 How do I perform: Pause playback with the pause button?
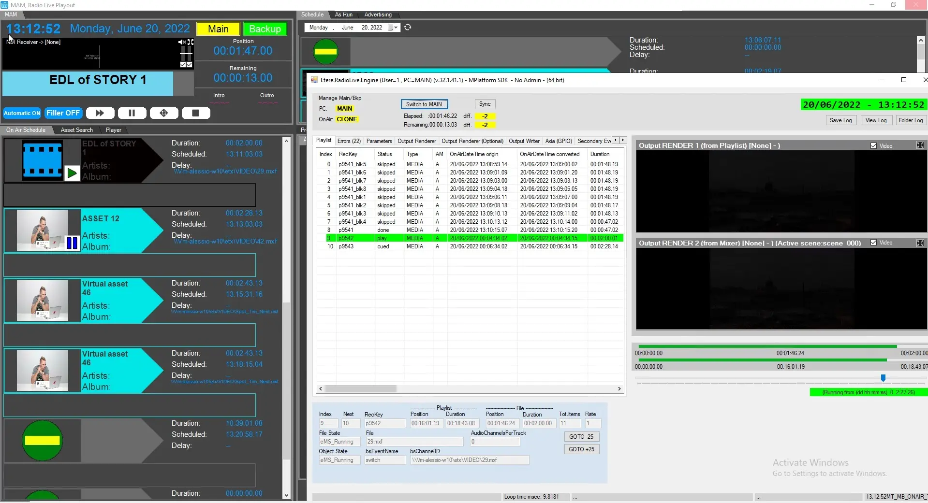(x=132, y=113)
